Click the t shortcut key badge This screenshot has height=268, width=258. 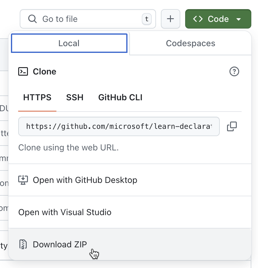(147, 19)
